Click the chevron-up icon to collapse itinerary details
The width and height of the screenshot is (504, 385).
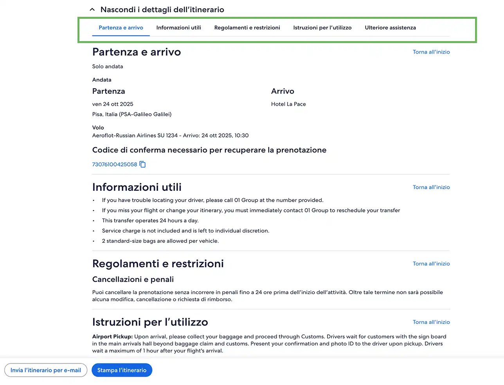92,9
